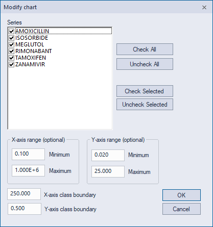
Task: Click the Check Selected button
Action: [x=145, y=91]
